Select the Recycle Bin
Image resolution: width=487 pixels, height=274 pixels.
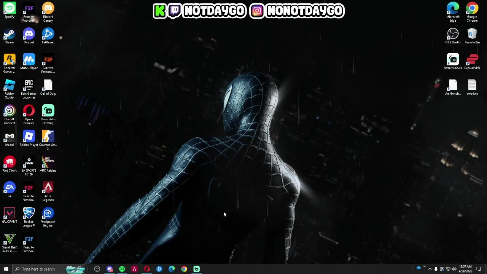point(472,36)
